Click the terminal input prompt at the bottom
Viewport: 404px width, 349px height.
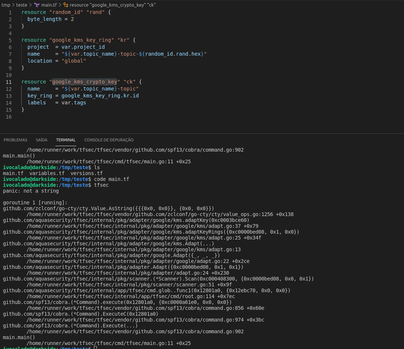tap(95, 347)
